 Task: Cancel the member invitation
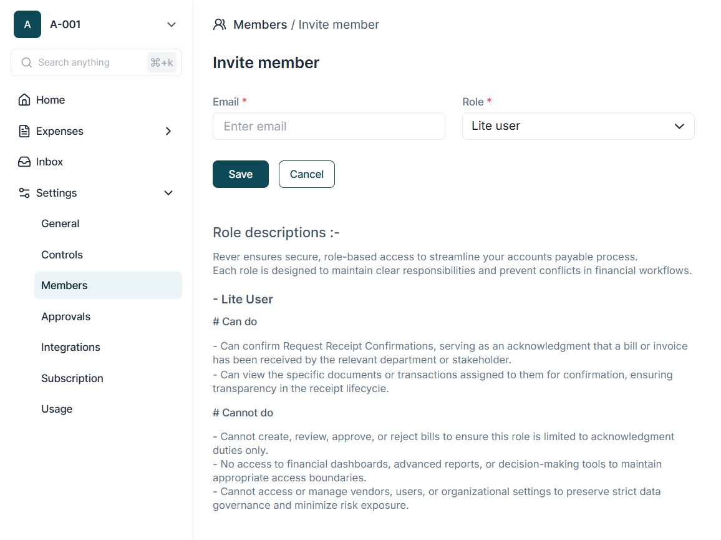click(x=307, y=174)
